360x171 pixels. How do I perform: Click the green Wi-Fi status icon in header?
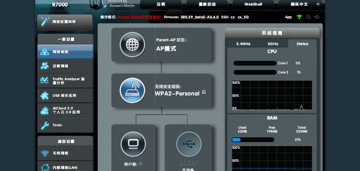pyautogui.click(x=299, y=17)
